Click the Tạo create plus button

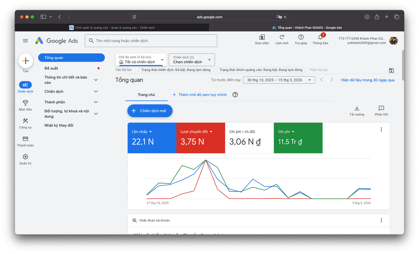(25, 61)
